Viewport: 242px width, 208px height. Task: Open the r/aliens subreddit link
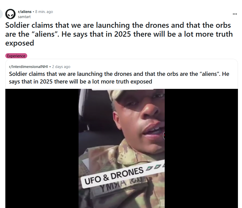[x=25, y=12]
